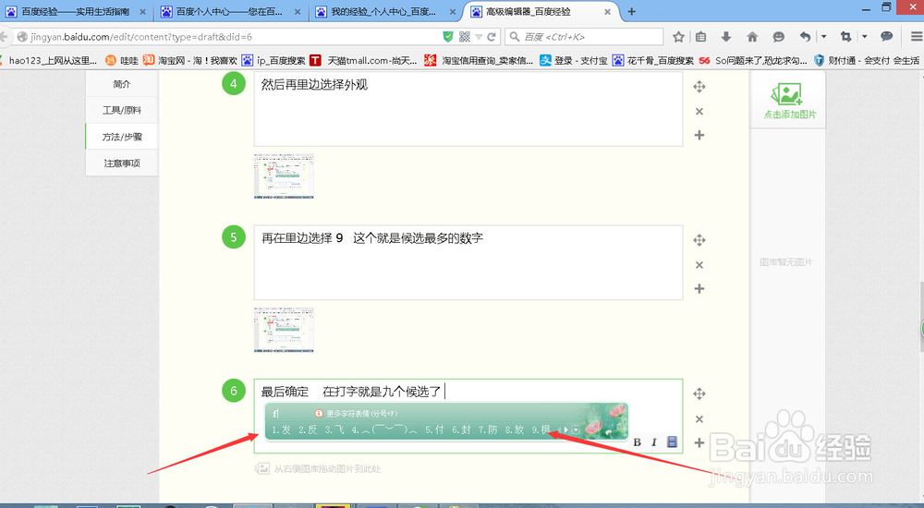
Task: Click the 点击添加图片 image upload icon
Action: 786,100
